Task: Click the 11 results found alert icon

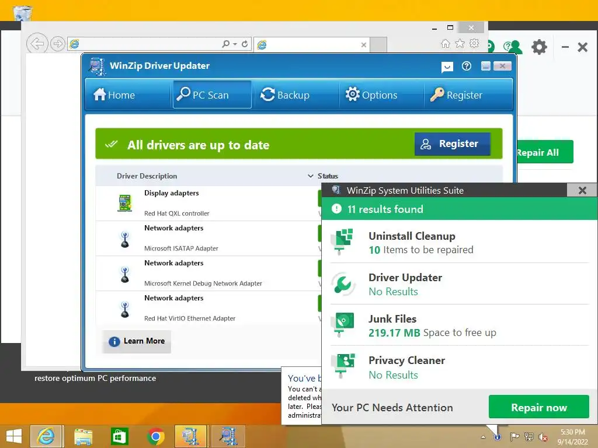Action: pyautogui.click(x=336, y=209)
